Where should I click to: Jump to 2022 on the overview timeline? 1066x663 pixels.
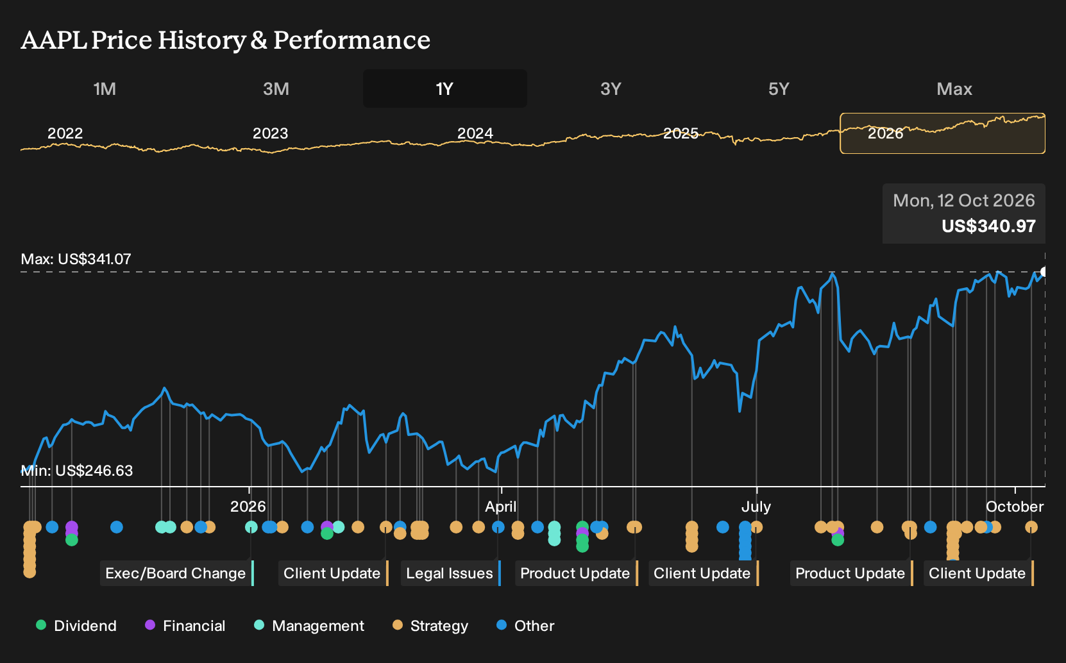click(x=65, y=133)
